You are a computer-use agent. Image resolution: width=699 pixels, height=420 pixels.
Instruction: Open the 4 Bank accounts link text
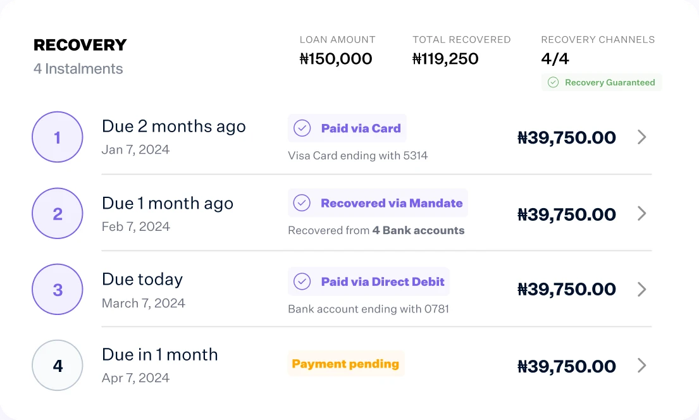[x=419, y=230]
